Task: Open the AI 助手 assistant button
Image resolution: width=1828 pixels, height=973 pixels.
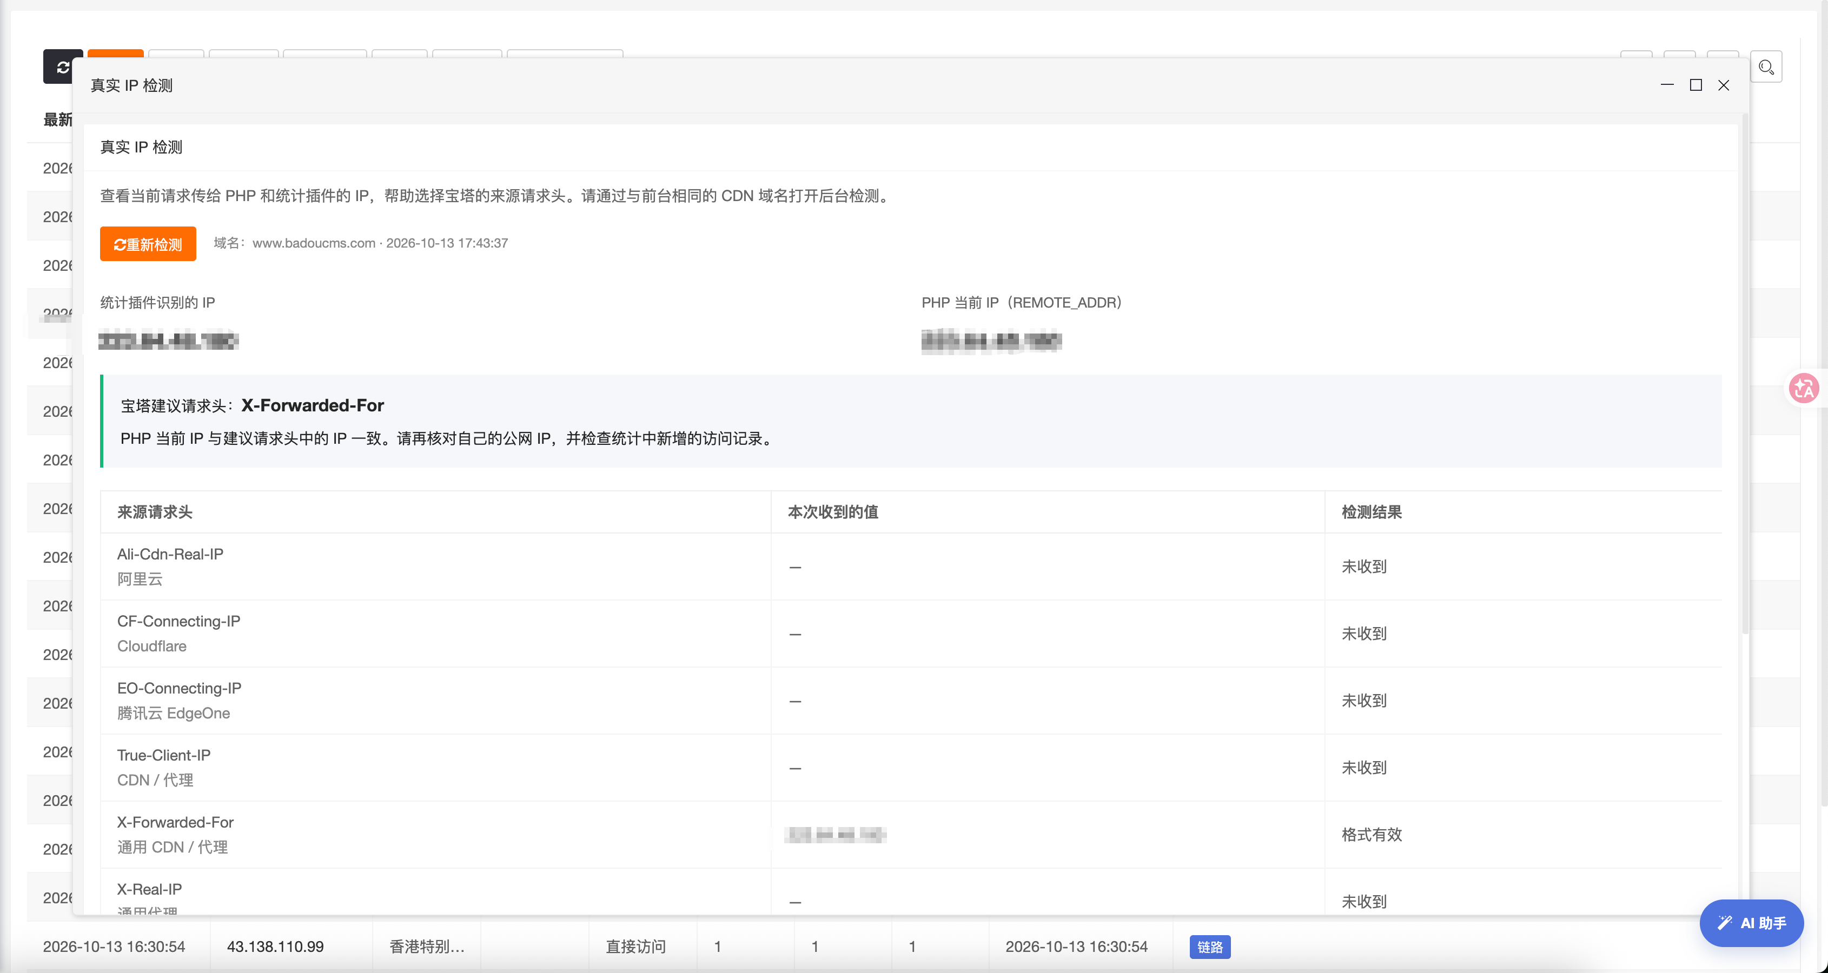Action: click(x=1751, y=923)
